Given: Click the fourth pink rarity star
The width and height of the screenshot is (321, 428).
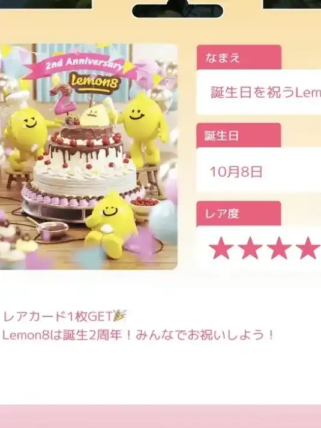Looking at the screenshot, I should [x=308, y=248].
